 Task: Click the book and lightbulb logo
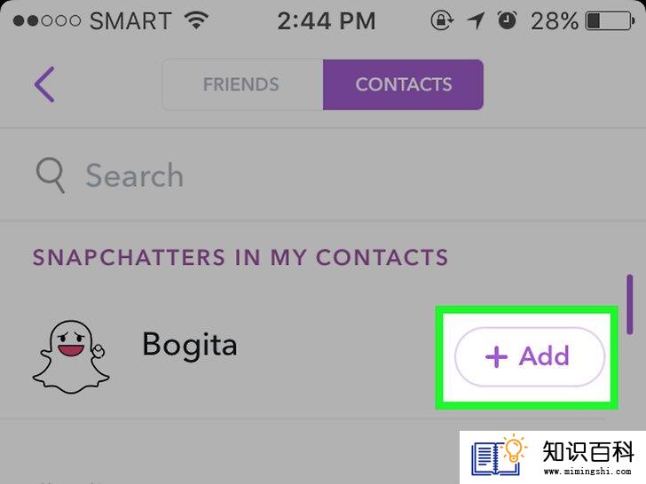click(x=500, y=455)
